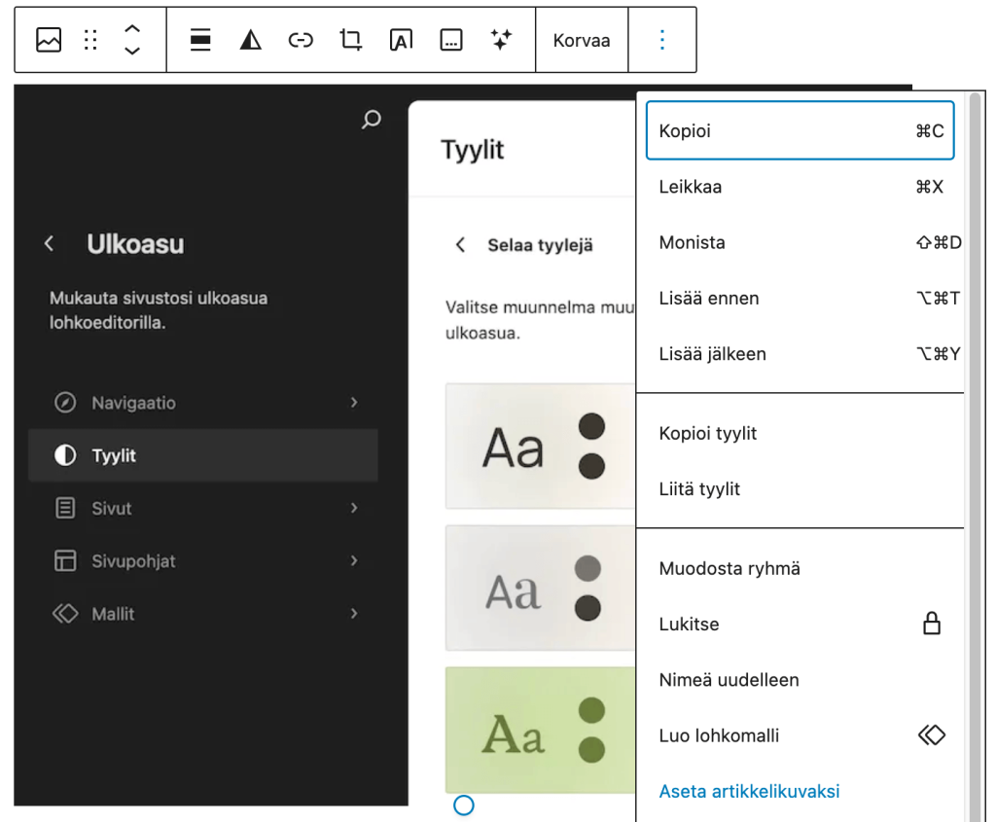Image resolution: width=996 pixels, height=822 pixels.
Task: Click the image block type icon
Action: coord(49,40)
